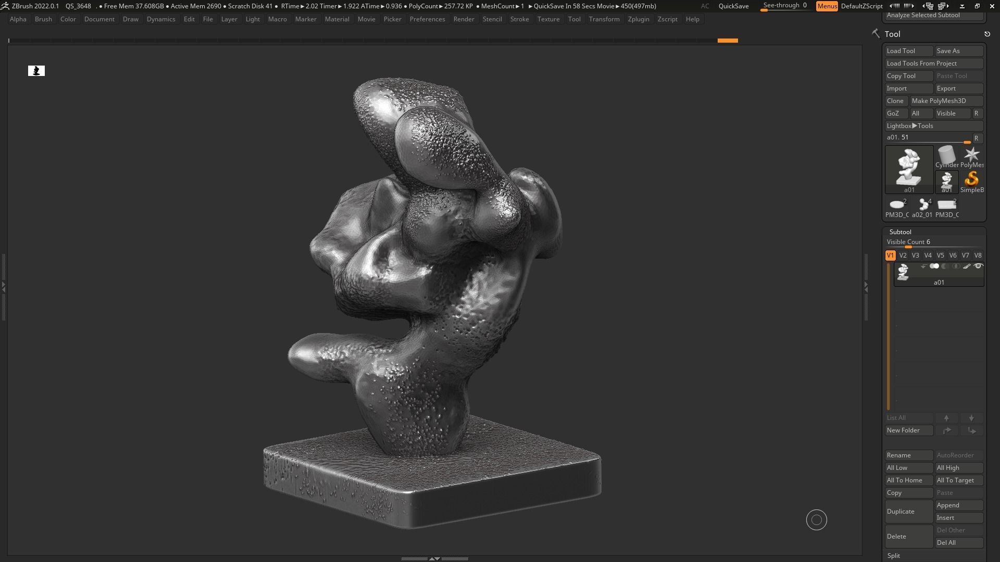
Task: Click the hammer icon next to Tool title
Action: [x=876, y=34]
